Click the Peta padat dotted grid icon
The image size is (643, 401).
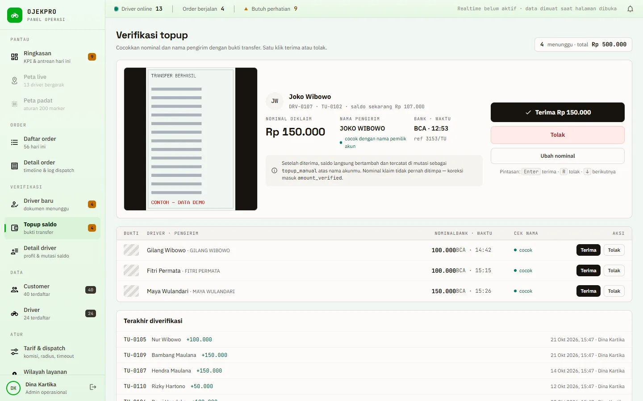15,104
